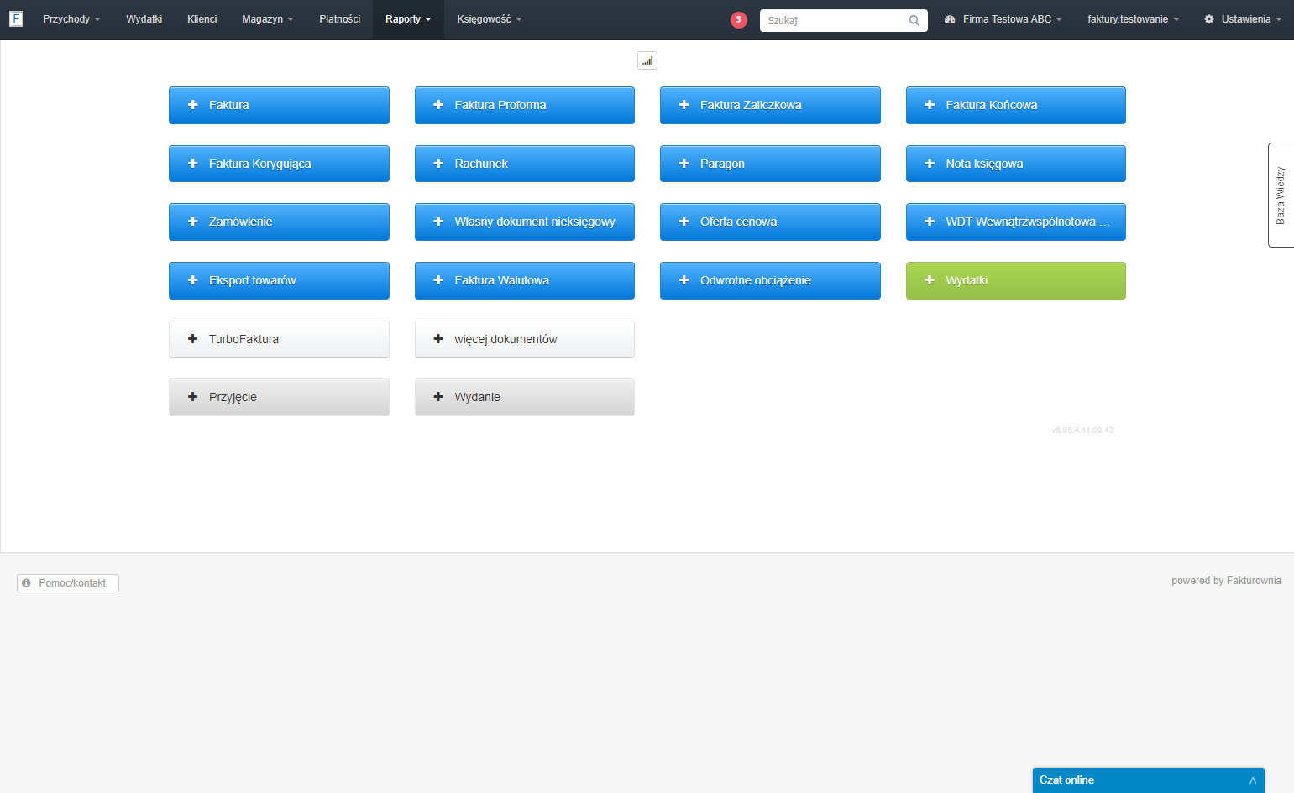Create a new Paragon
This screenshot has width=1294, height=793.
770,164
